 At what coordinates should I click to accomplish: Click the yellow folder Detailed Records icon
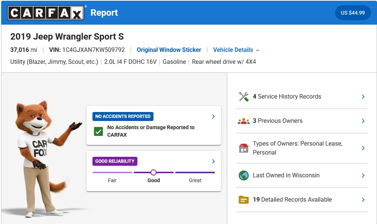point(244,199)
